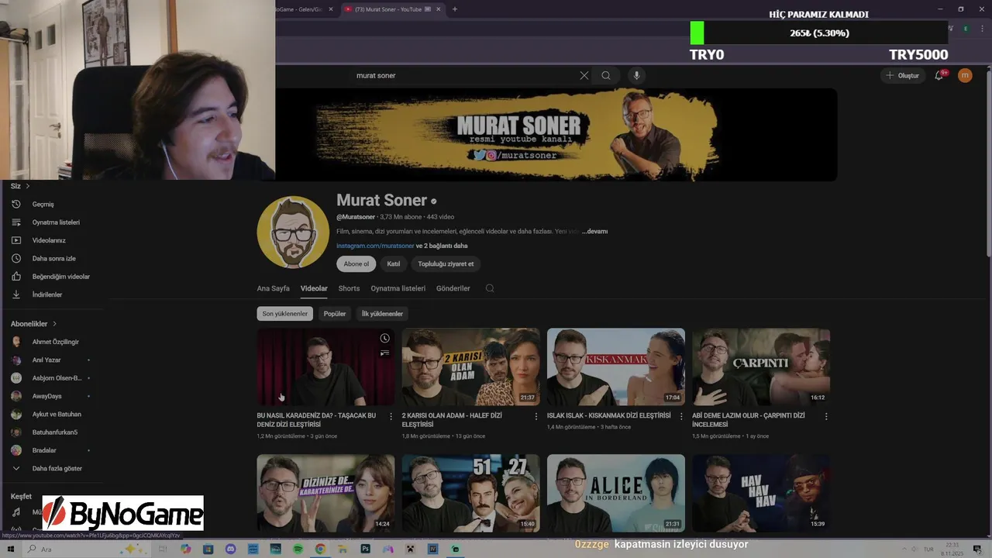Click into the murat soner search field
The width and height of the screenshot is (992, 558).
click(465, 75)
